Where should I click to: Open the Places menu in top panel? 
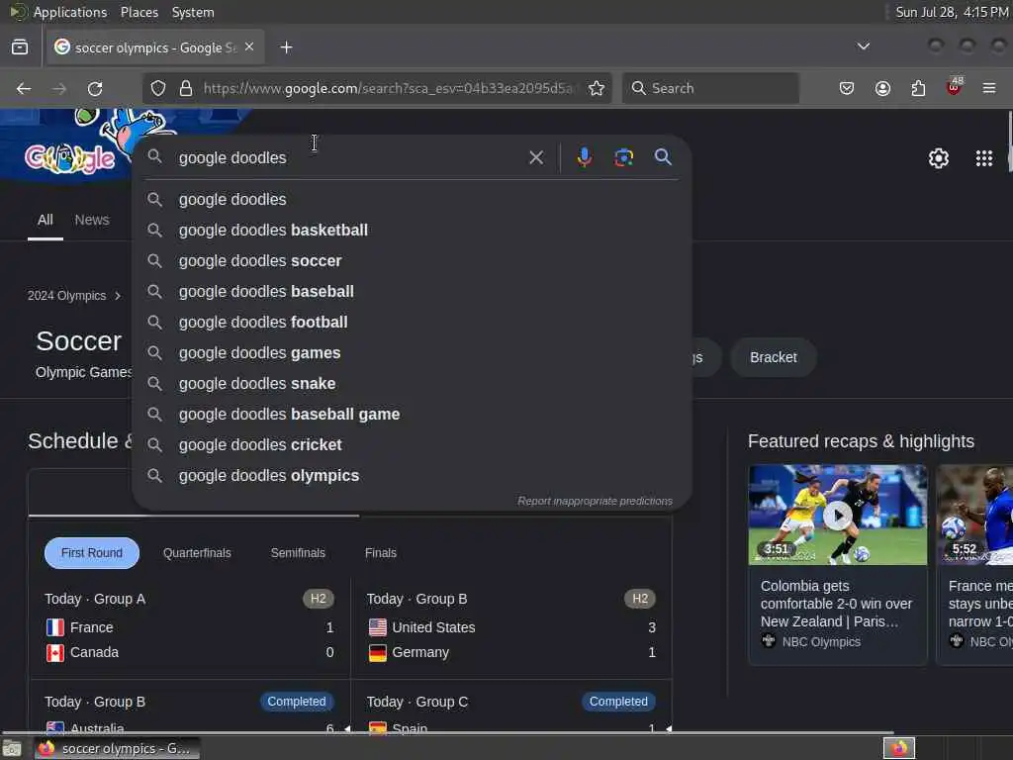138,12
